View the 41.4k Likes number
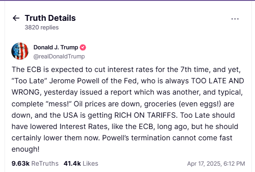This screenshot has width=255, height=172. coord(72,163)
